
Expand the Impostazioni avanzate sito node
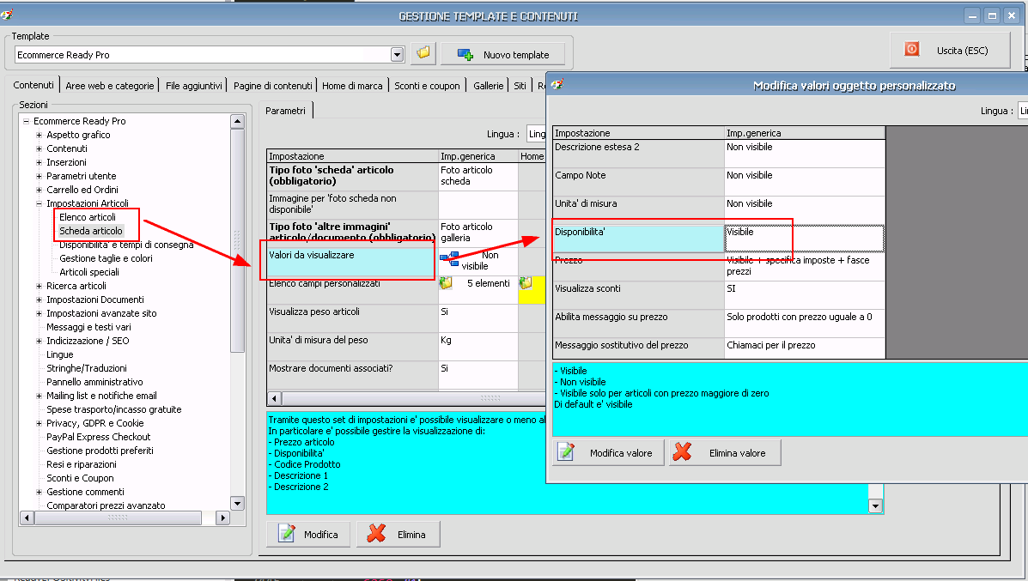[x=40, y=314]
